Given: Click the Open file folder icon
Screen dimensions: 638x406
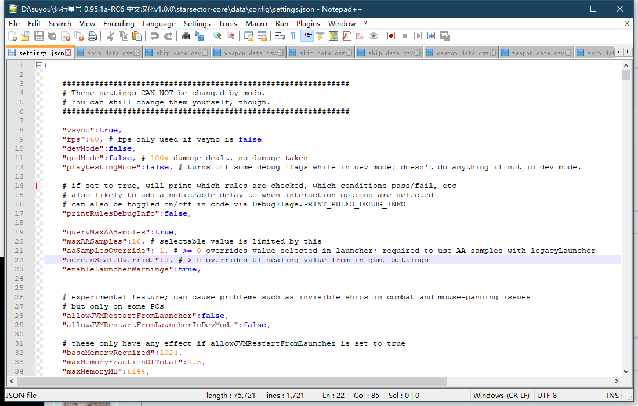Looking at the screenshot, I should pos(26,36).
